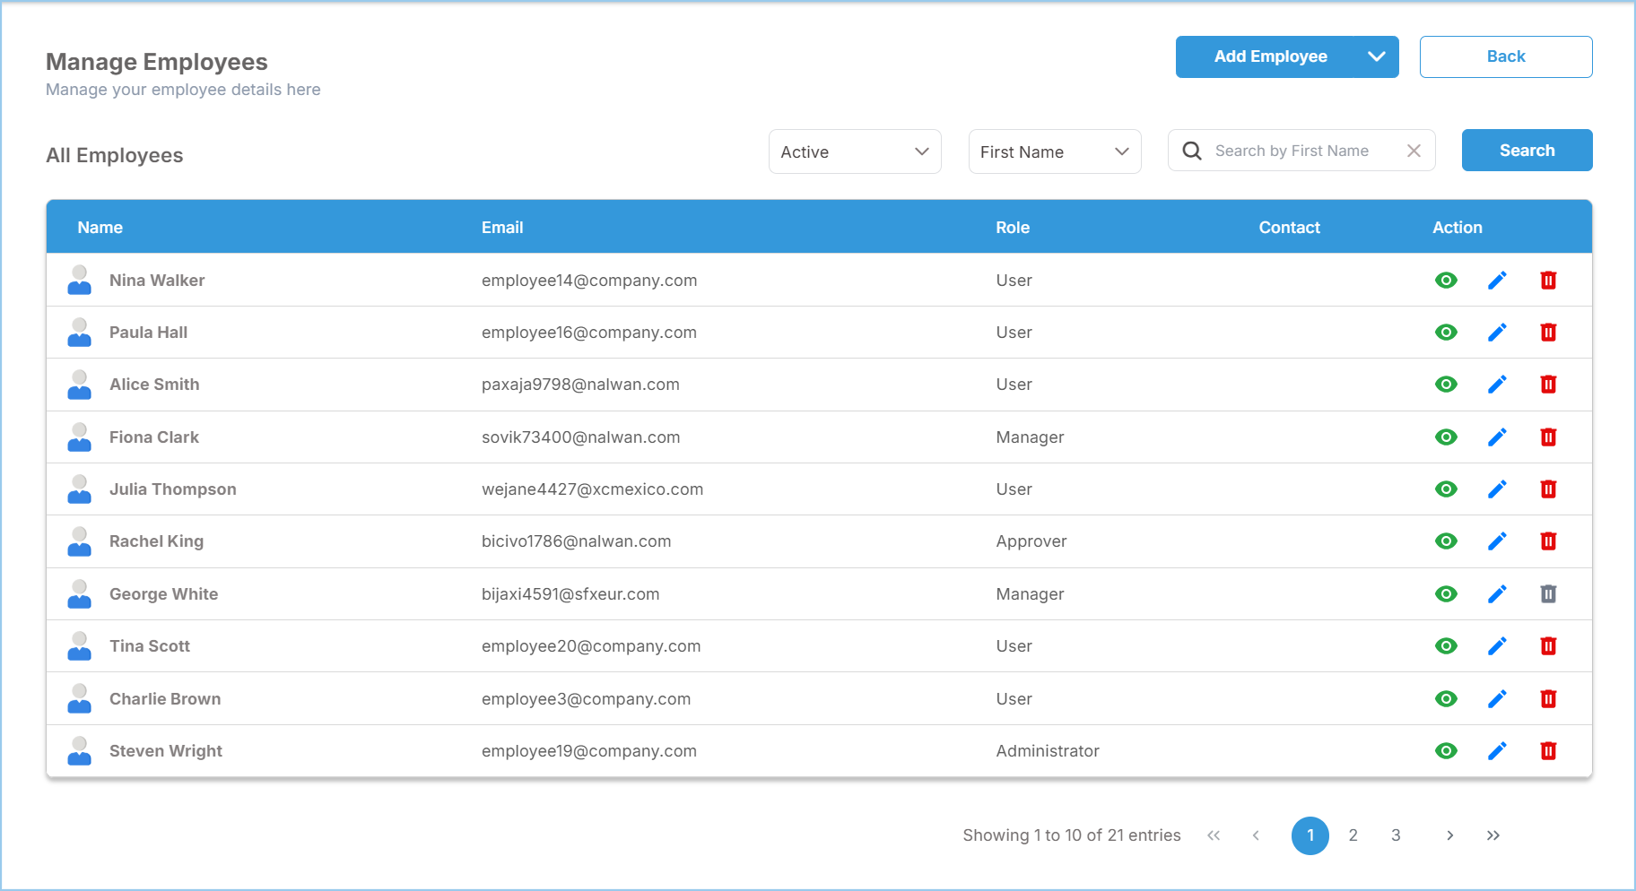1636x891 pixels.
Task: Click the Back button
Action: click(x=1506, y=56)
